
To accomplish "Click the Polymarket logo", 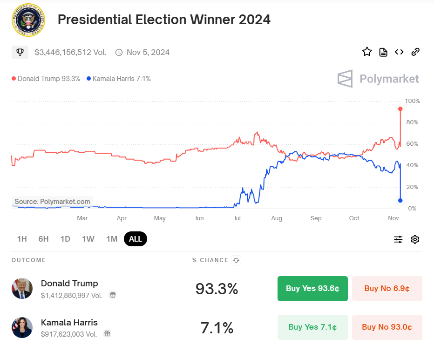I will [x=379, y=79].
